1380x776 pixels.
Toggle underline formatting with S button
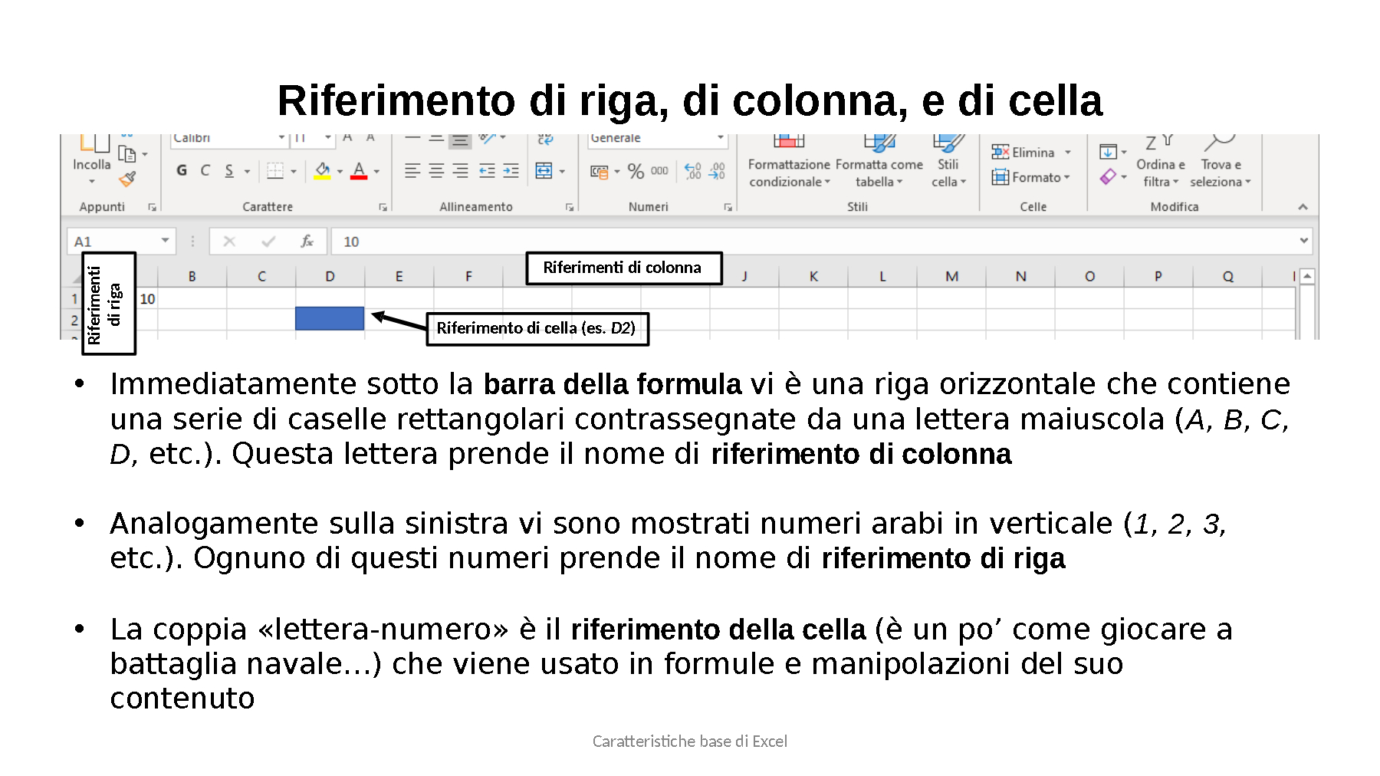tap(229, 170)
